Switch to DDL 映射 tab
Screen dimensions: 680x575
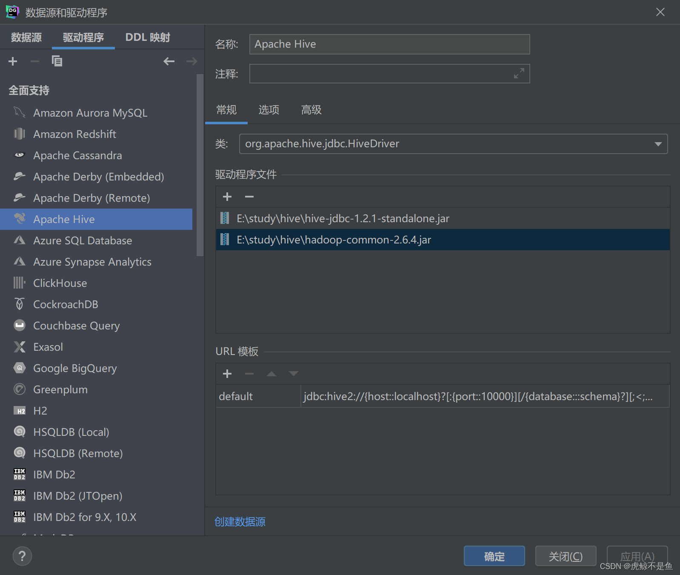click(148, 37)
